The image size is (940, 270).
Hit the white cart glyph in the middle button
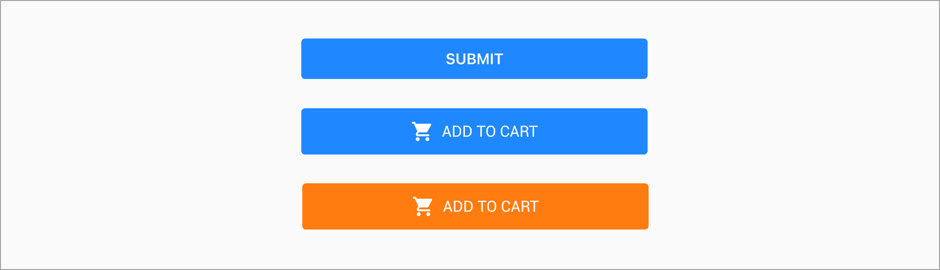(422, 132)
